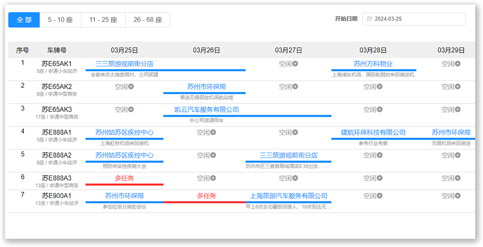This screenshot has width=483, height=247.
Task: Click plus icon for 苏E65AK2 on 03月25日
Action: [131, 87]
